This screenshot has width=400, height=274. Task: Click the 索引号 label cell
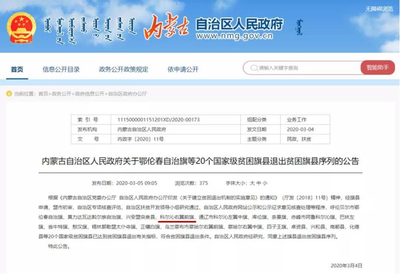tap(91, 120)
